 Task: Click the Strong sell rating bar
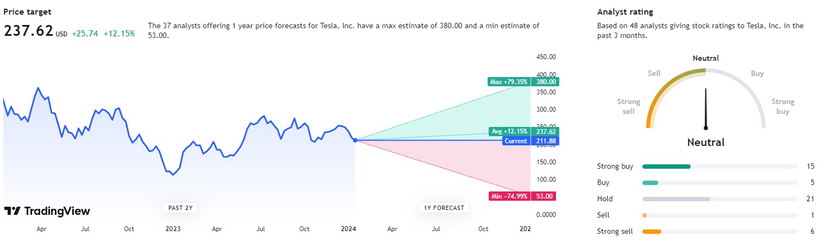(652, 232)
